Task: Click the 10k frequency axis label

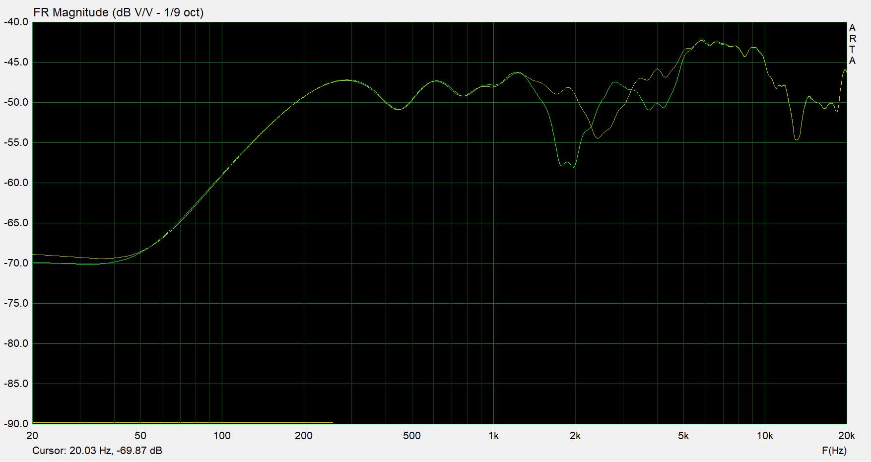Action: 765,436
